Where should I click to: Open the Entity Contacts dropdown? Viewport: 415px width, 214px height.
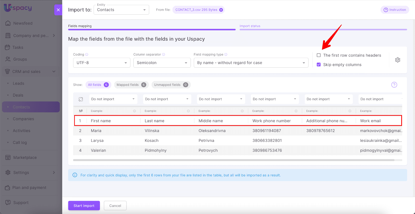[121, 10]
